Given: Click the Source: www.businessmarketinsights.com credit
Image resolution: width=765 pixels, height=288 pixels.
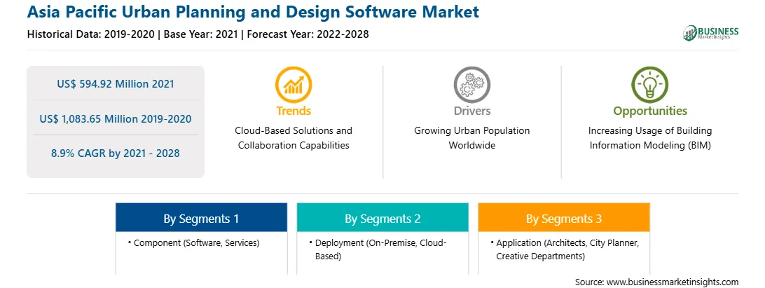Looking at the screenshot, I should pos(656,282).
